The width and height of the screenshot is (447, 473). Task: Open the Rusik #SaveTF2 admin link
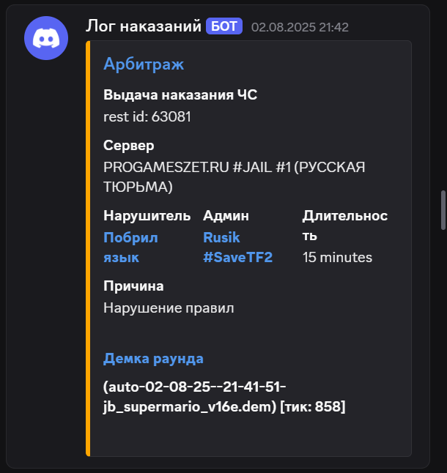238,247
